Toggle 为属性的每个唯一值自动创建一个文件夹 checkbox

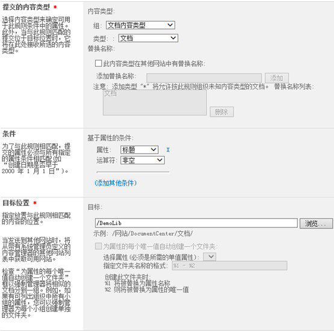tap(98, 246)
